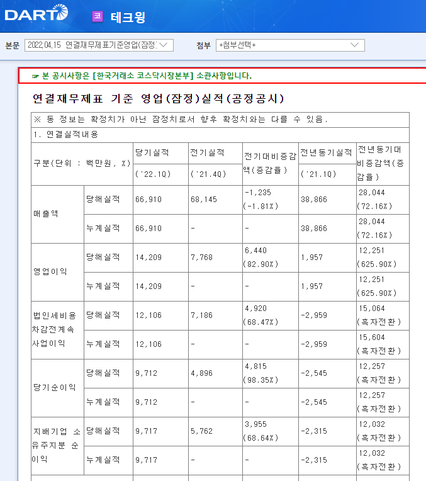Click the 당기실적 column header

pos(152,152)
